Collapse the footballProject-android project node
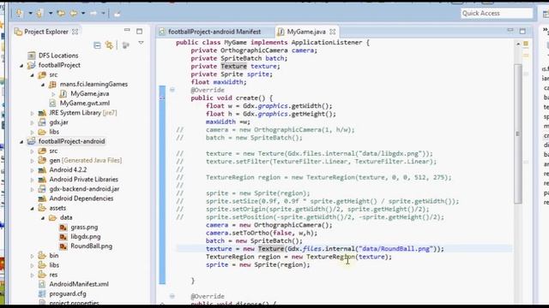 (21, 141)
